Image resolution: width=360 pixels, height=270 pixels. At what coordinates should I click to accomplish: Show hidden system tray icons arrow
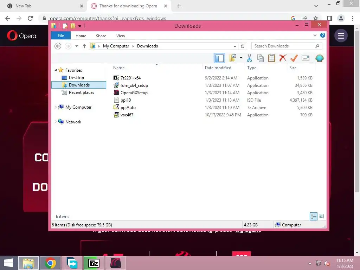(310, 263)
